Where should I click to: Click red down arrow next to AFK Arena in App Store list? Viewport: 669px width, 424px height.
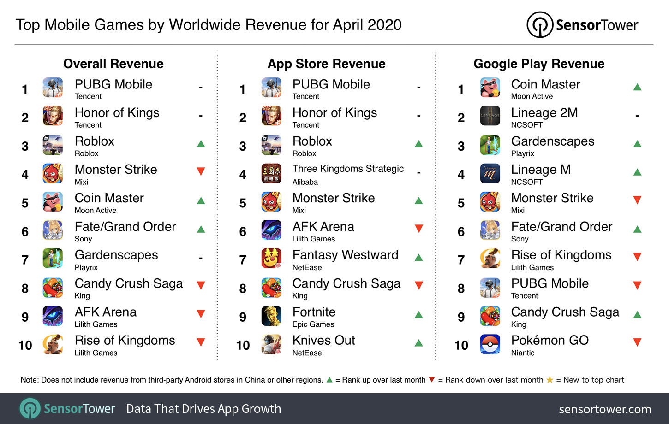coord(418,228)
